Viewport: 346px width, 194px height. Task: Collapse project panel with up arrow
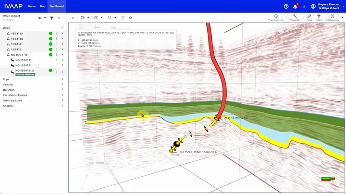pyautogui.click(x=59, y=18)
